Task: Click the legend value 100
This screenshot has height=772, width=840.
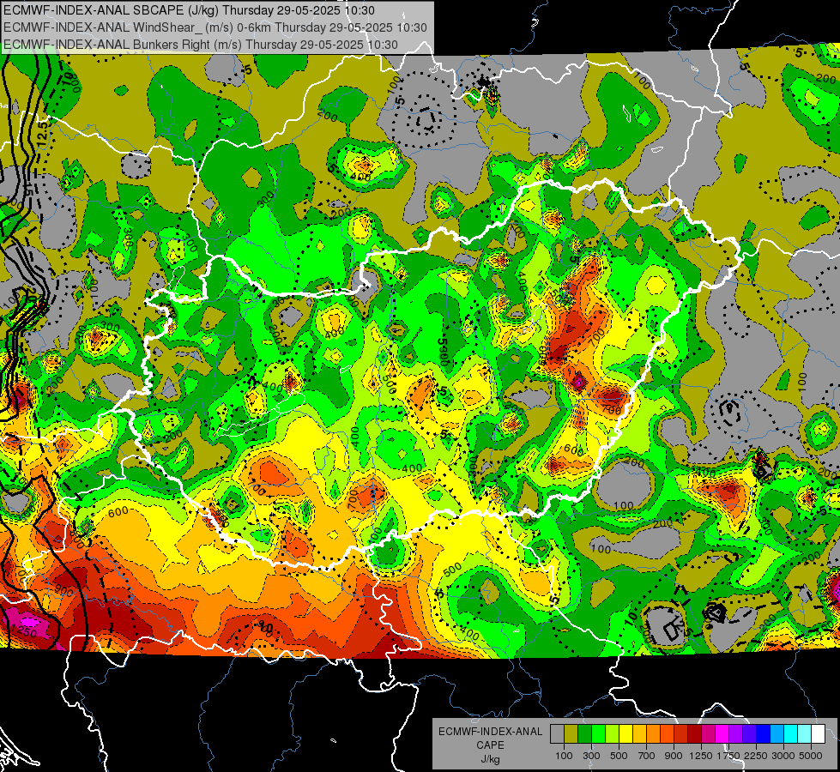Action: click(564, 756)
